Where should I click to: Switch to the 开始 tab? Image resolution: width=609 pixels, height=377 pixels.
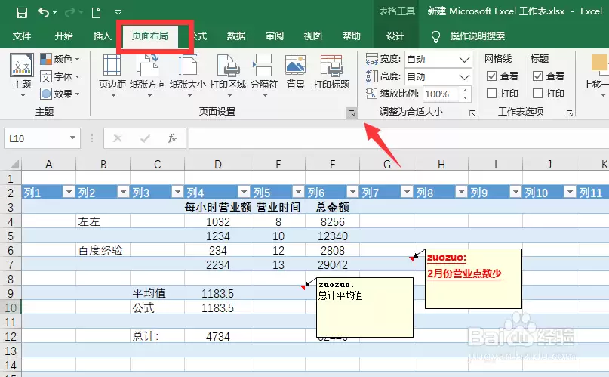(x=63, y=36)
